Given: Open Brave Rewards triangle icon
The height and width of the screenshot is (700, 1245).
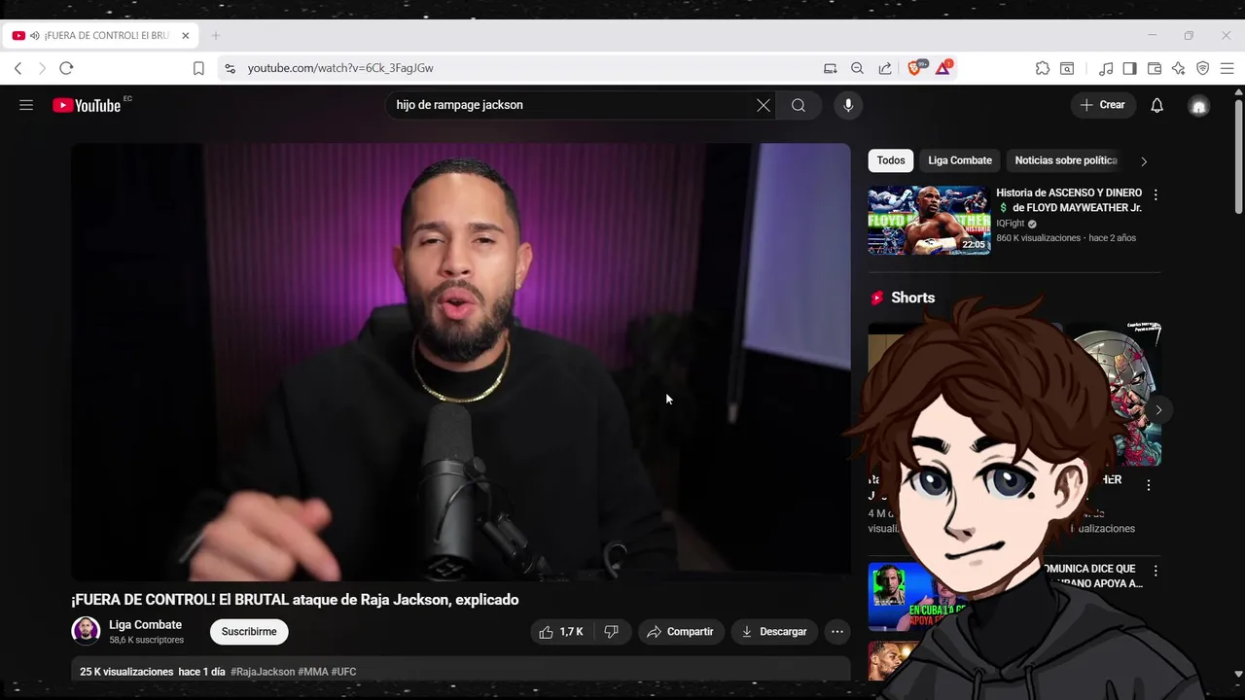Looking at the screenshot, I should 943,67.
